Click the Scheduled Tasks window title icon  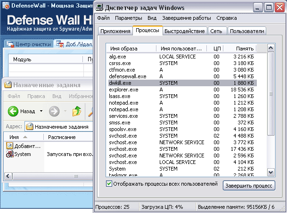pyautogui.click(x=8, y=85)
